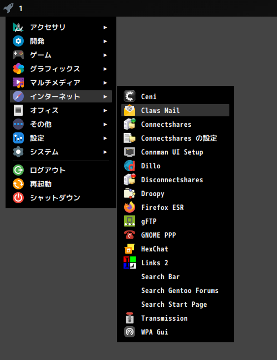Click the シャットダウン label

click(55, 198)
